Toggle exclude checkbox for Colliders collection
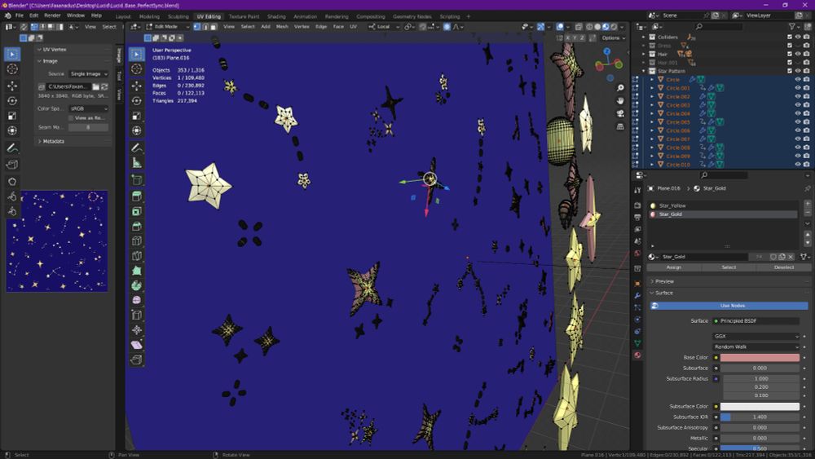 pyautogui.click(x=790, y=37)
